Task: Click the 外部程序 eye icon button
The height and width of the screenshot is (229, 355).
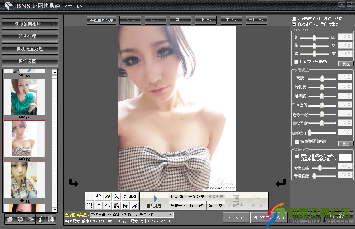Action: click(x=236, y=201)
